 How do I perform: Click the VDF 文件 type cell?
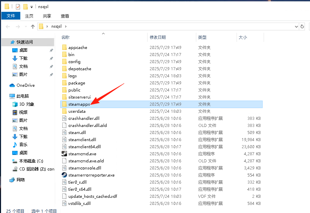(x=207, y=196)
